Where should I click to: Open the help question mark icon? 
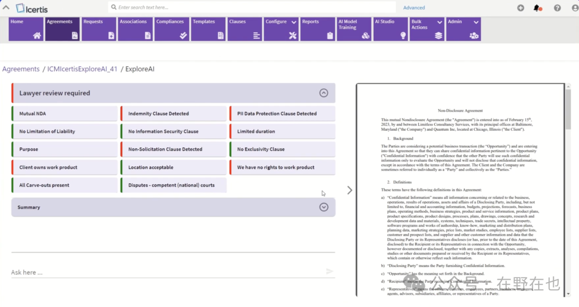tap(557, 8)
